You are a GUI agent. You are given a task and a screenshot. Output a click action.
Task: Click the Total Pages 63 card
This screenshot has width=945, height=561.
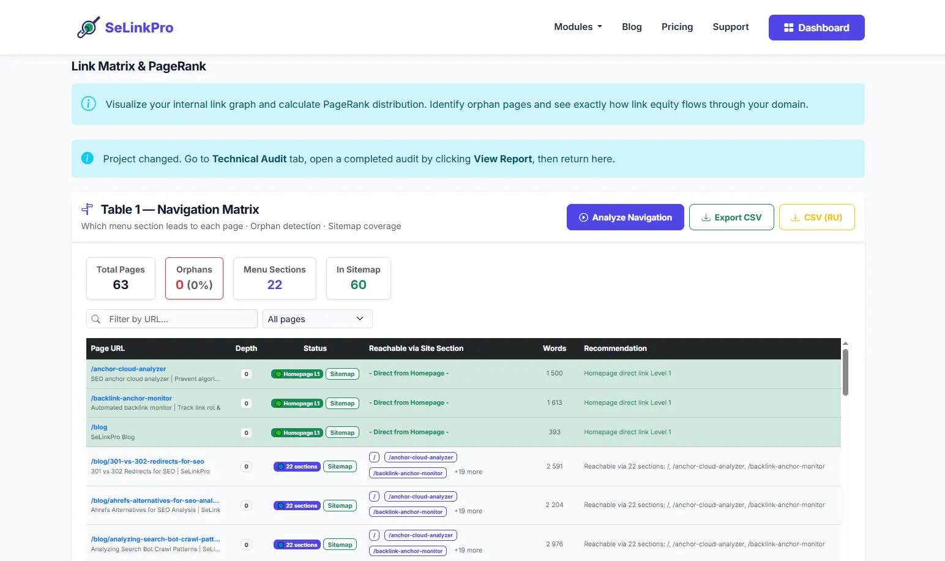tap(121, 279)
